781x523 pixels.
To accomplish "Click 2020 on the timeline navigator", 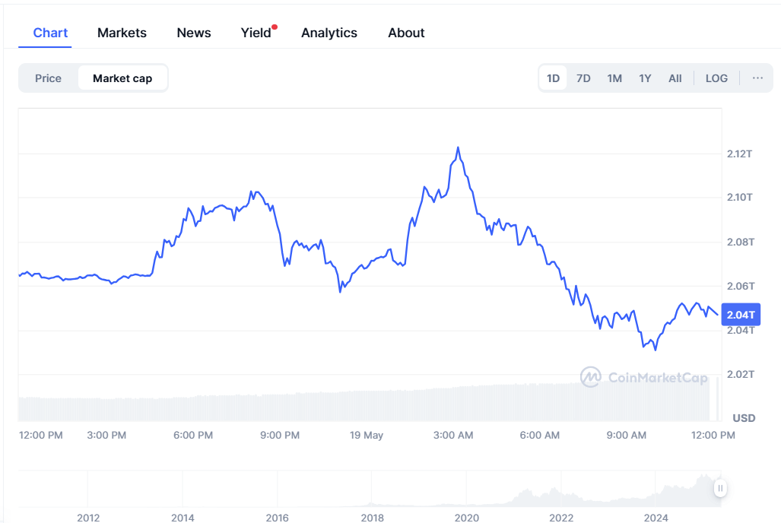I will (x=466, y=518).
